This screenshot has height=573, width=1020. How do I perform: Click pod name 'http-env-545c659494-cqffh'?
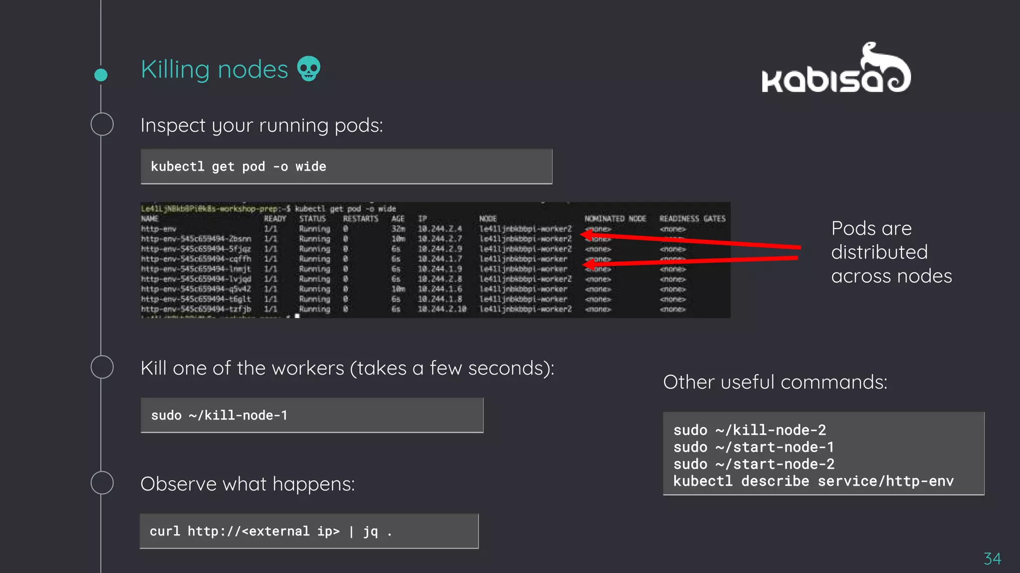tap(196, 259)
